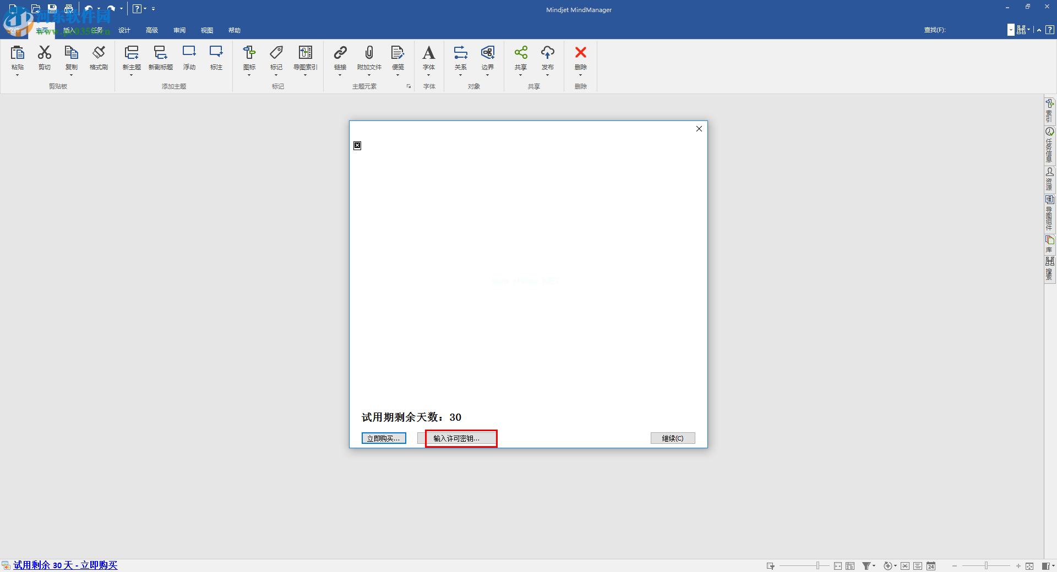The width and height of the screenshot is (1057, 572).
Task: Click the zoom in plus button
Action: (x=1018, y=566)
